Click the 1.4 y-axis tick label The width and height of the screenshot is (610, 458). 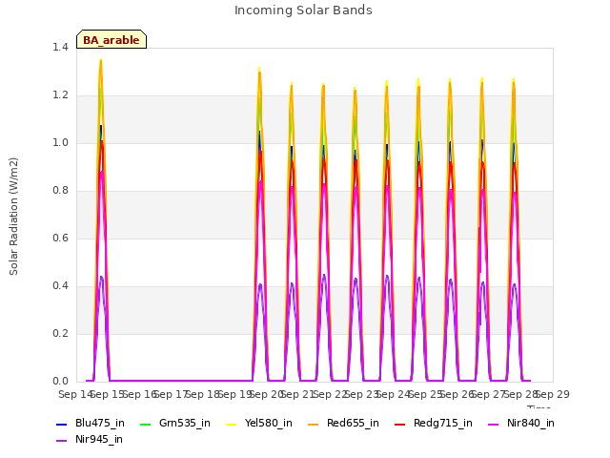(60, 48)
